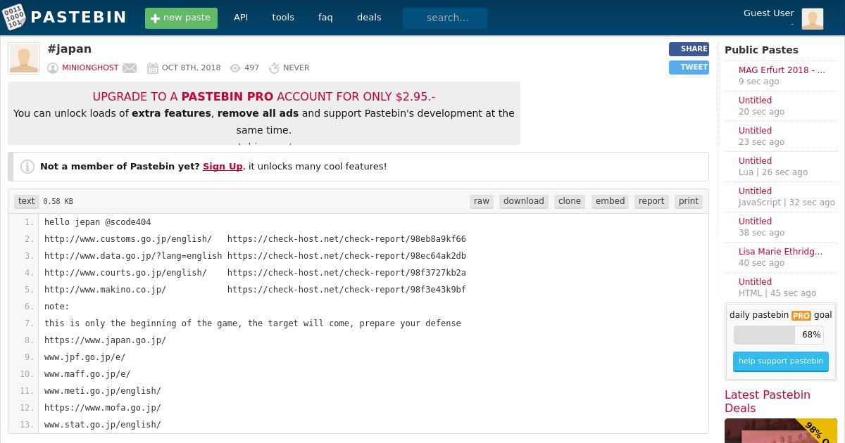
Task: Print the paste
Action: [x=689, y=201]
